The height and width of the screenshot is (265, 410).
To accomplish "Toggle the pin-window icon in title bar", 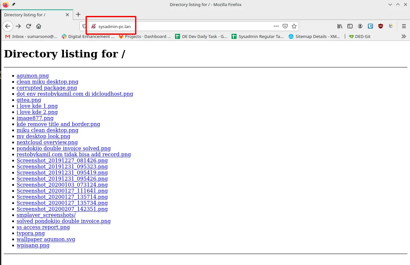I will (13, 4).
